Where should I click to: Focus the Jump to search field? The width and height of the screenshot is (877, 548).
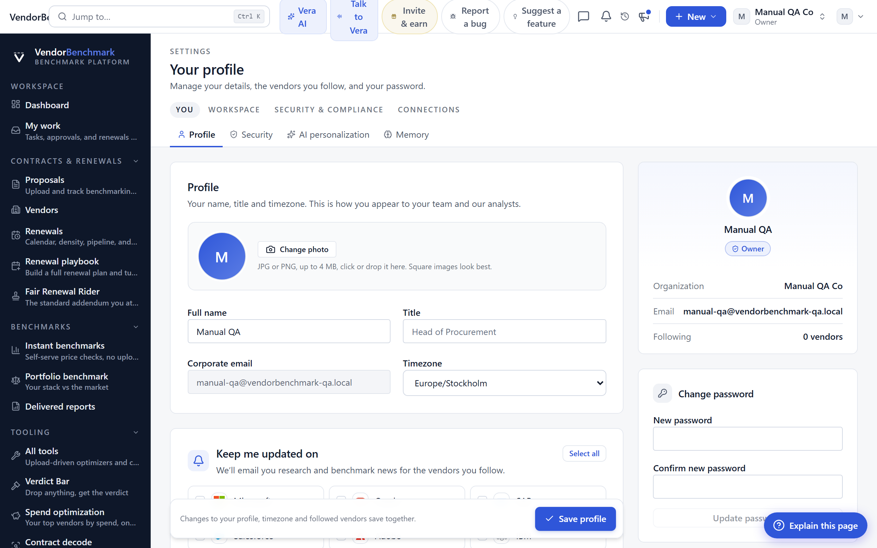pos(159,17)
